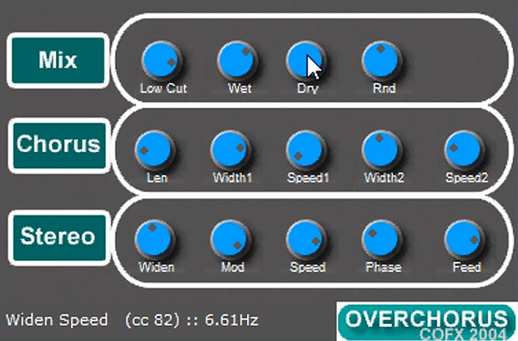518x341 pixels.
Task: Click the Low Cut knob
Action: [x=162, y=61]
